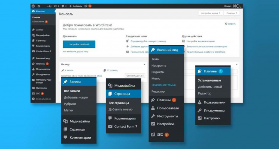Screen dimensions: 279x149
Task: Open Меню under enlarged Внешний вид
Action: point(156,79)
